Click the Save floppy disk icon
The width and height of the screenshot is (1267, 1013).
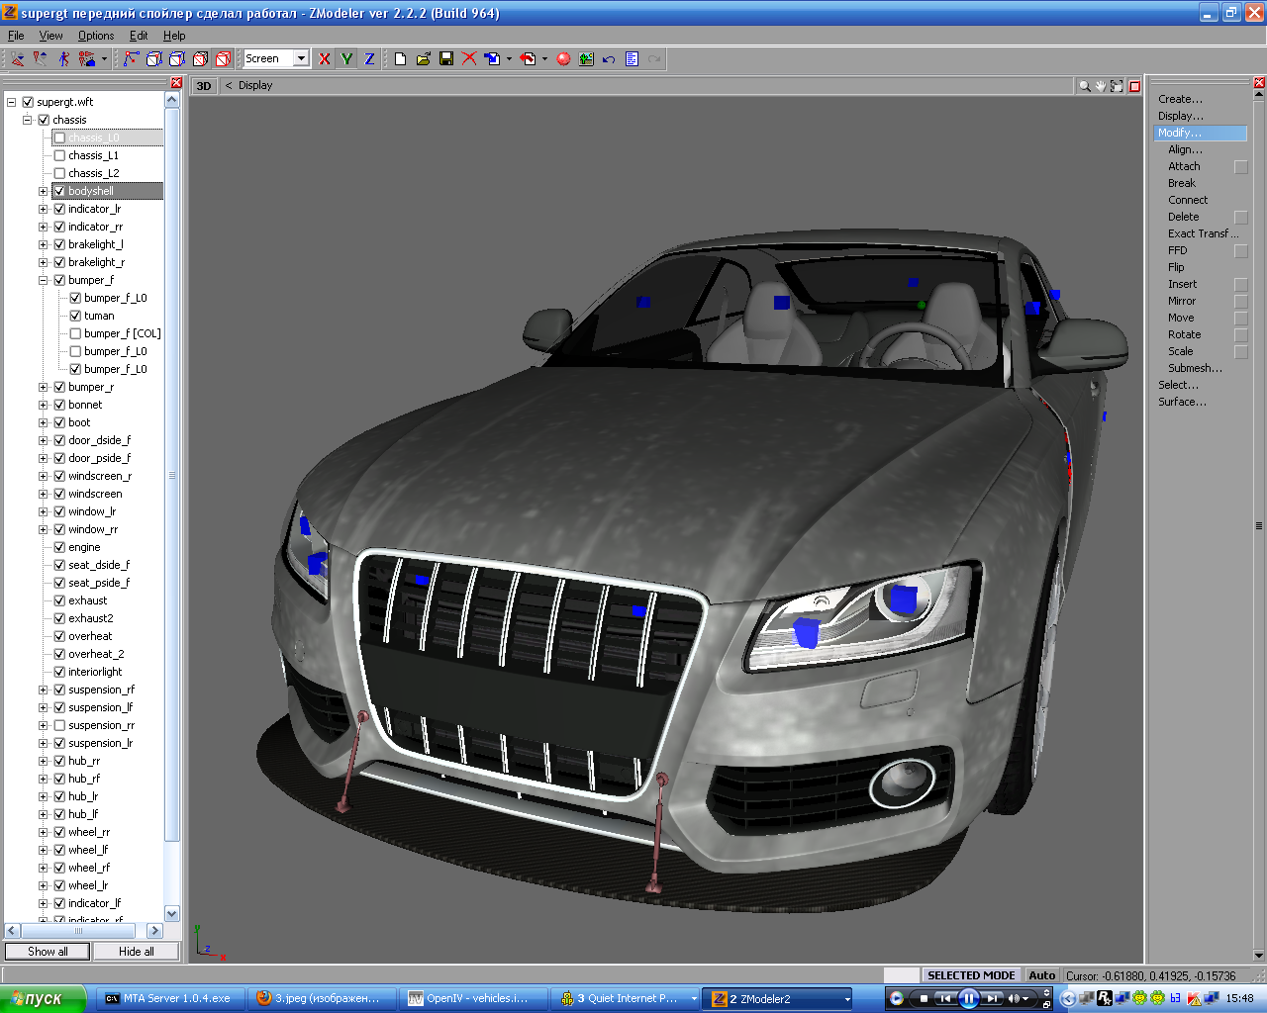tap(446, 59)
